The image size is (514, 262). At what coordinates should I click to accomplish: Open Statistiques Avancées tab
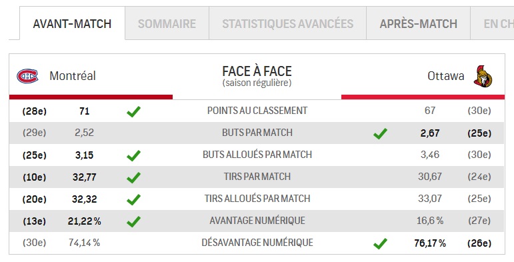tap(288, 23)
